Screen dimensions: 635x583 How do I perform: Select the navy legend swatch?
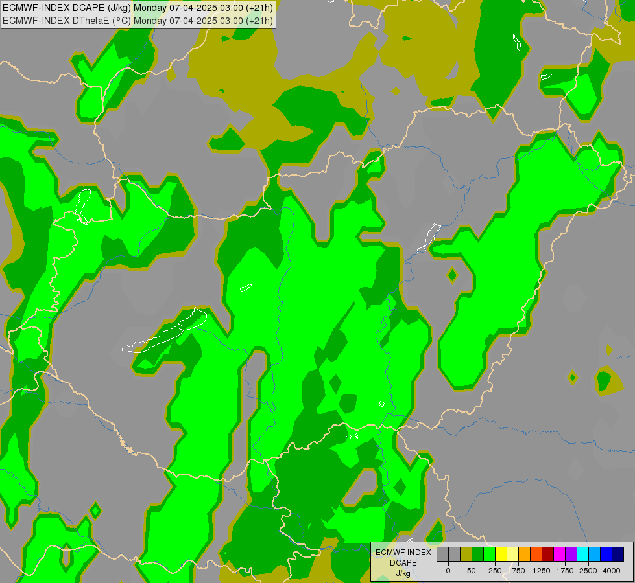point(617,554)
